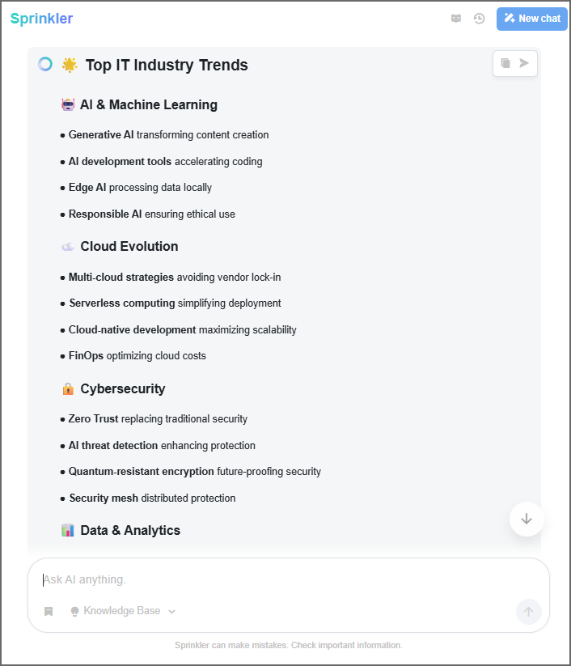The image size is (571, 666).
Task: Click the 'AI & Machine Learning' section heading
Action: pos(148,104)
